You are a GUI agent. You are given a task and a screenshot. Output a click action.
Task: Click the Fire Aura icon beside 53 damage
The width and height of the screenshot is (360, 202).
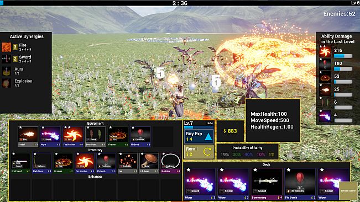point(325,77)
